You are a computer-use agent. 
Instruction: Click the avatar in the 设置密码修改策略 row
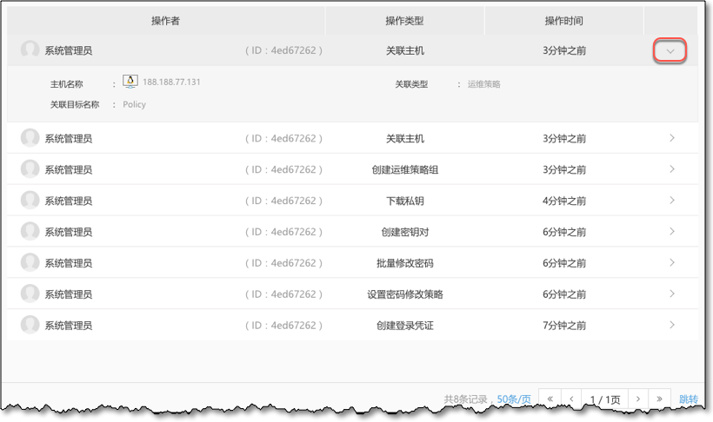point(30,293)
